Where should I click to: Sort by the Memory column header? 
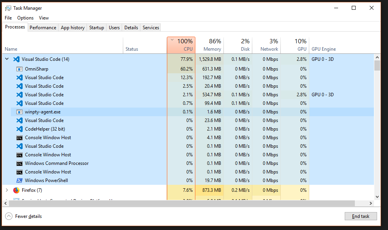coord(209,45)
